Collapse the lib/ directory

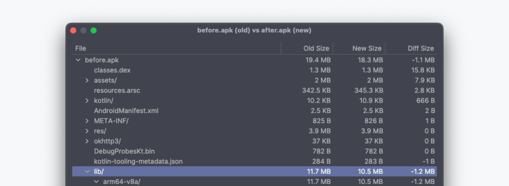click(x=87, y=171)
